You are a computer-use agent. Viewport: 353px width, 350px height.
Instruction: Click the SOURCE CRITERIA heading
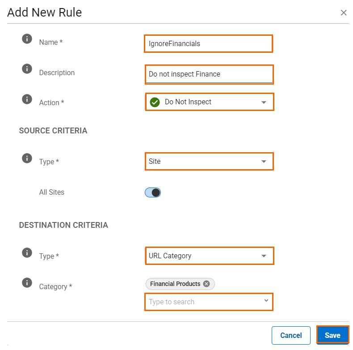point(53,131)
